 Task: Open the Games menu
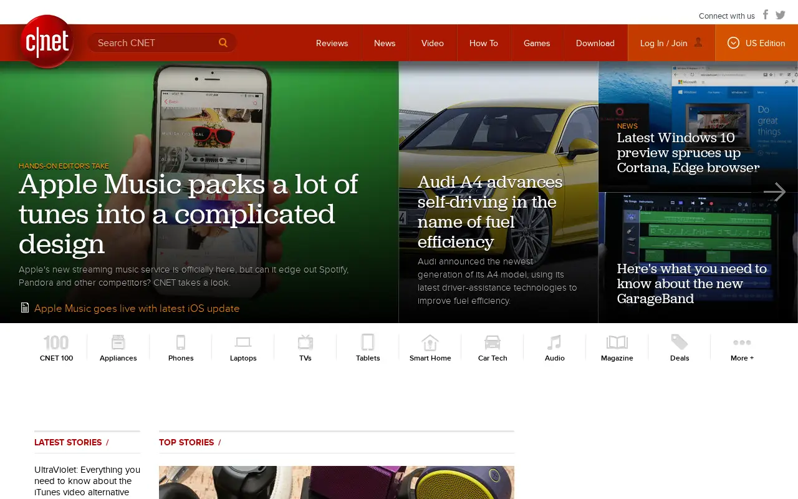coord(537,43)
